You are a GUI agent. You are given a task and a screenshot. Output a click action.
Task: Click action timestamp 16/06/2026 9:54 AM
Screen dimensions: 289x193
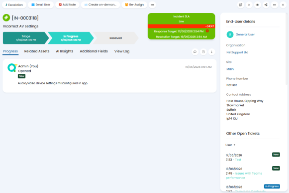(198, 67)
